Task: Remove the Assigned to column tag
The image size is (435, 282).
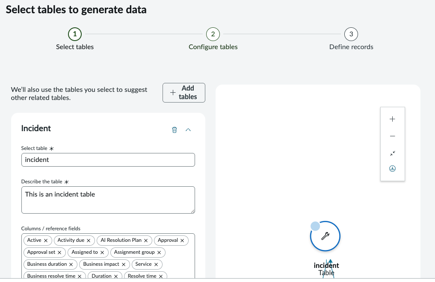Action: click(102, 253)
